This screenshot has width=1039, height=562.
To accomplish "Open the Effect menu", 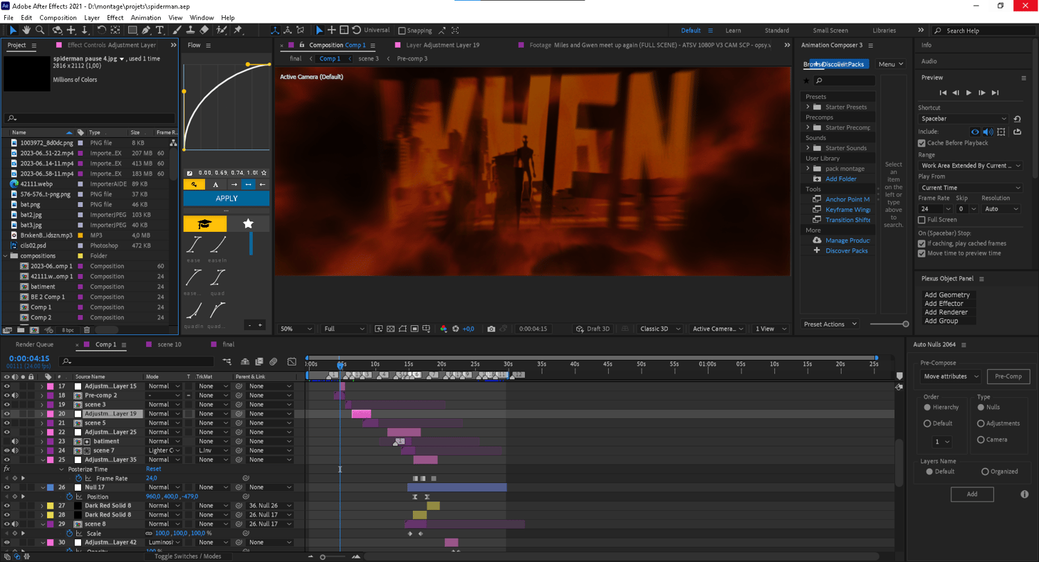I will pyautogui.click(x=115, y=17).
